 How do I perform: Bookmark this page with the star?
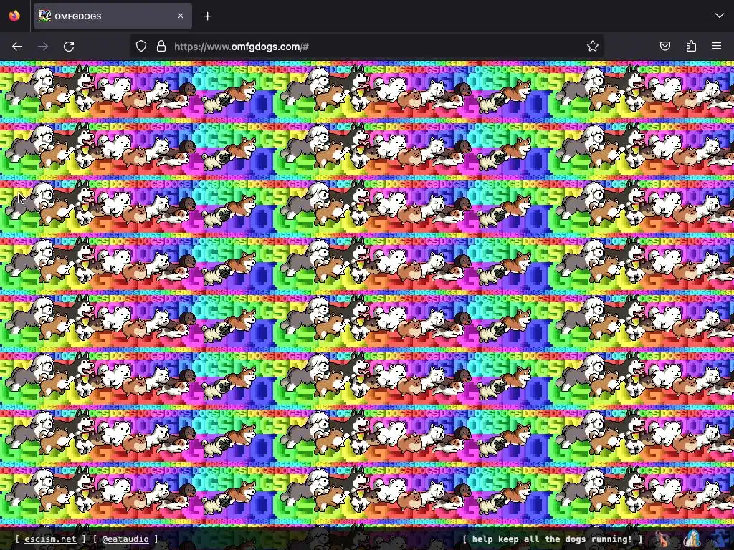coord(593,46)
